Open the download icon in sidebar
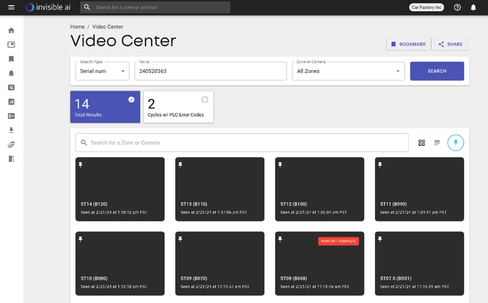 (x=11, y=130)
